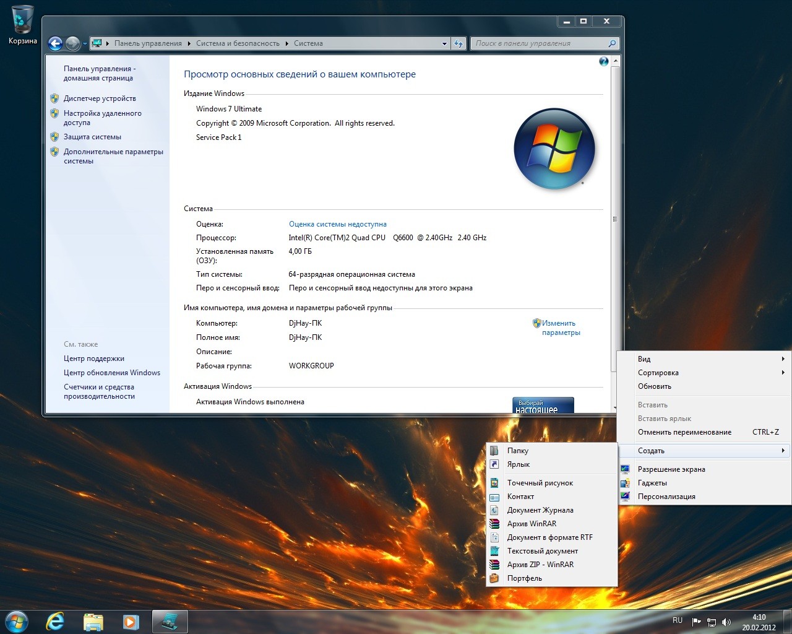The image size is (792, 634).
Task: Expand the Сортировка submenu
Action: point(704,373)
